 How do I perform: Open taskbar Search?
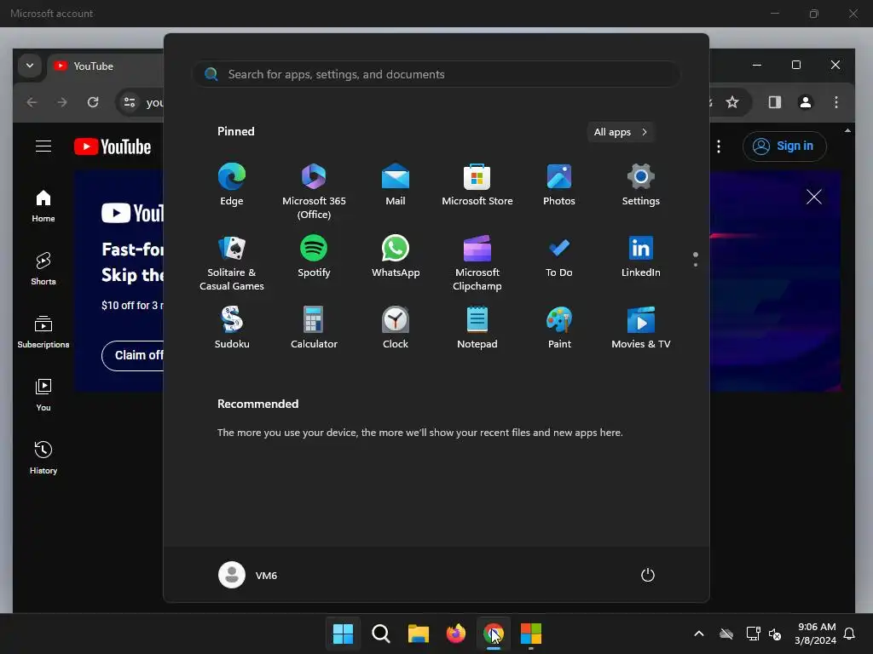[x=381, y=634]
